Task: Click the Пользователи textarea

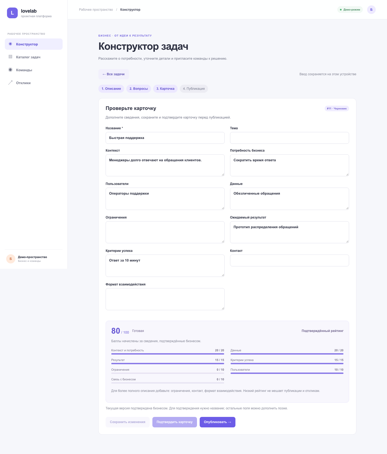Action: (x=165, y=199)
